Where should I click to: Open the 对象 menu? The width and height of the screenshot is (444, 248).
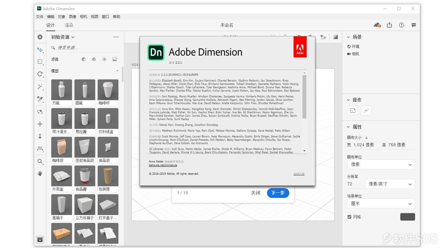[x=62, y=17]
